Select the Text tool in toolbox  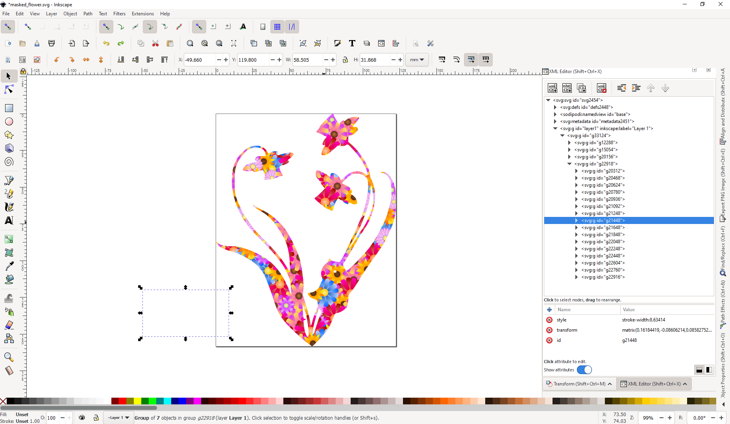[9, 220]
